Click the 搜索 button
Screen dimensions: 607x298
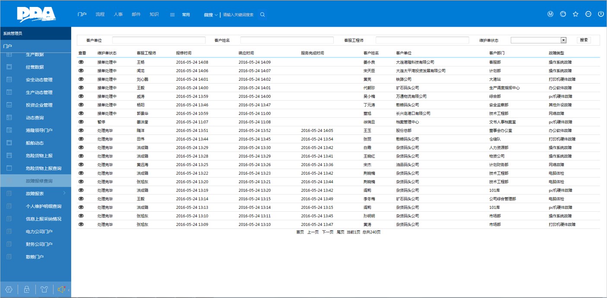(584, 40)
